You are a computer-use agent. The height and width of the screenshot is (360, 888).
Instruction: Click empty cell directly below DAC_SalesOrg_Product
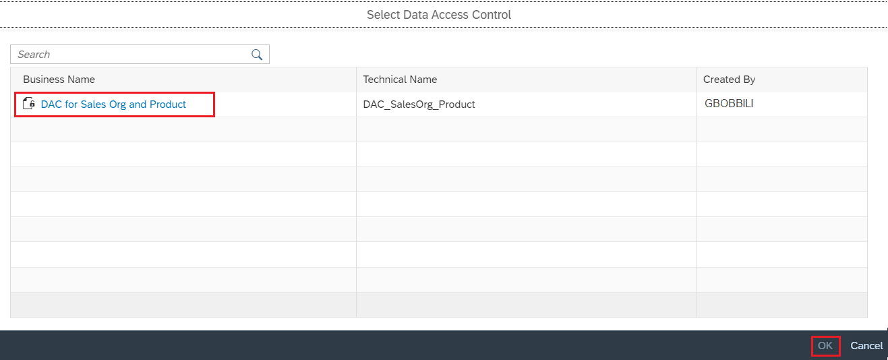[526, 129]
